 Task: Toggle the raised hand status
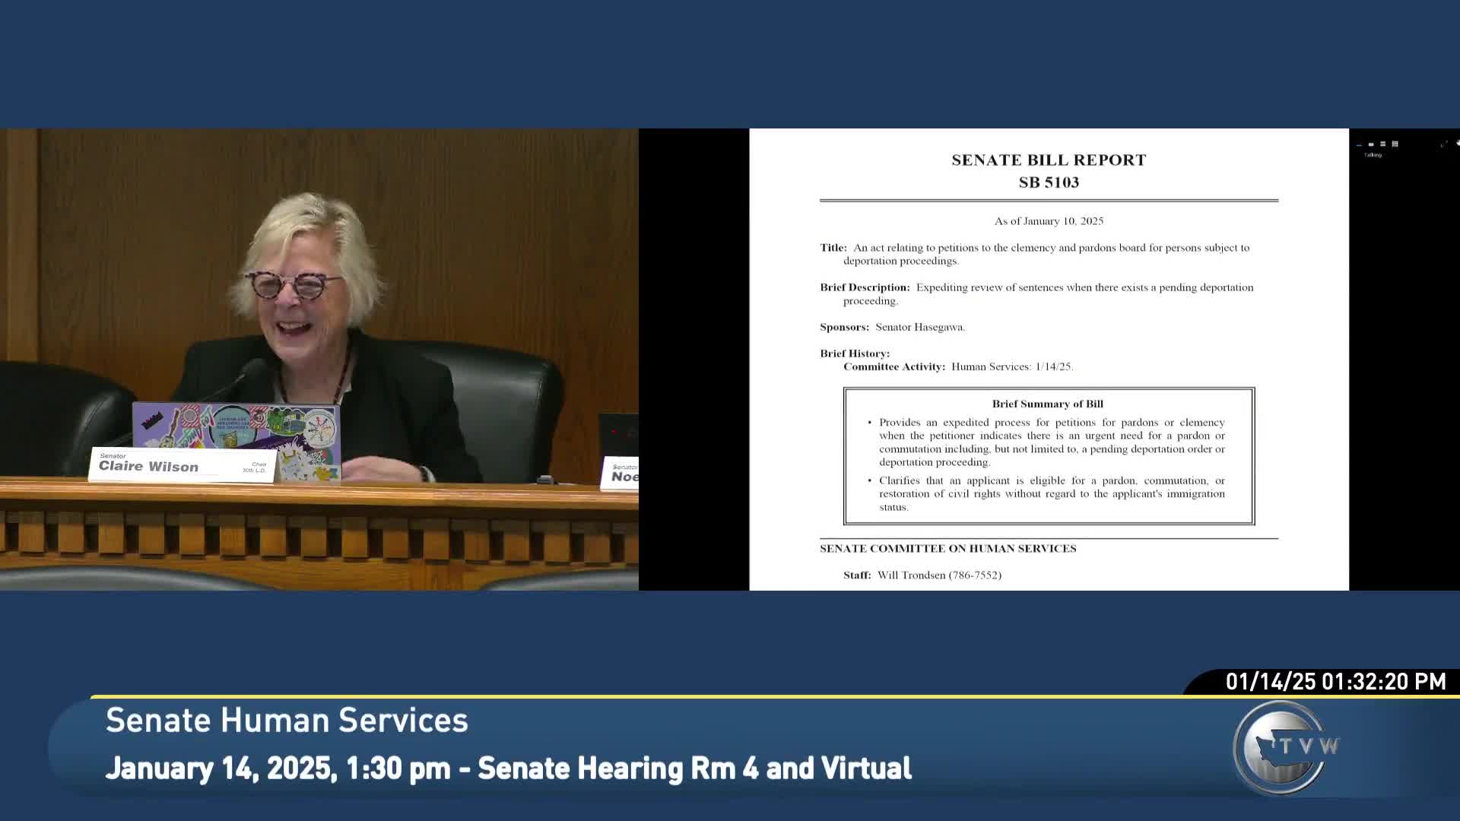click(x=1458, y=144)
